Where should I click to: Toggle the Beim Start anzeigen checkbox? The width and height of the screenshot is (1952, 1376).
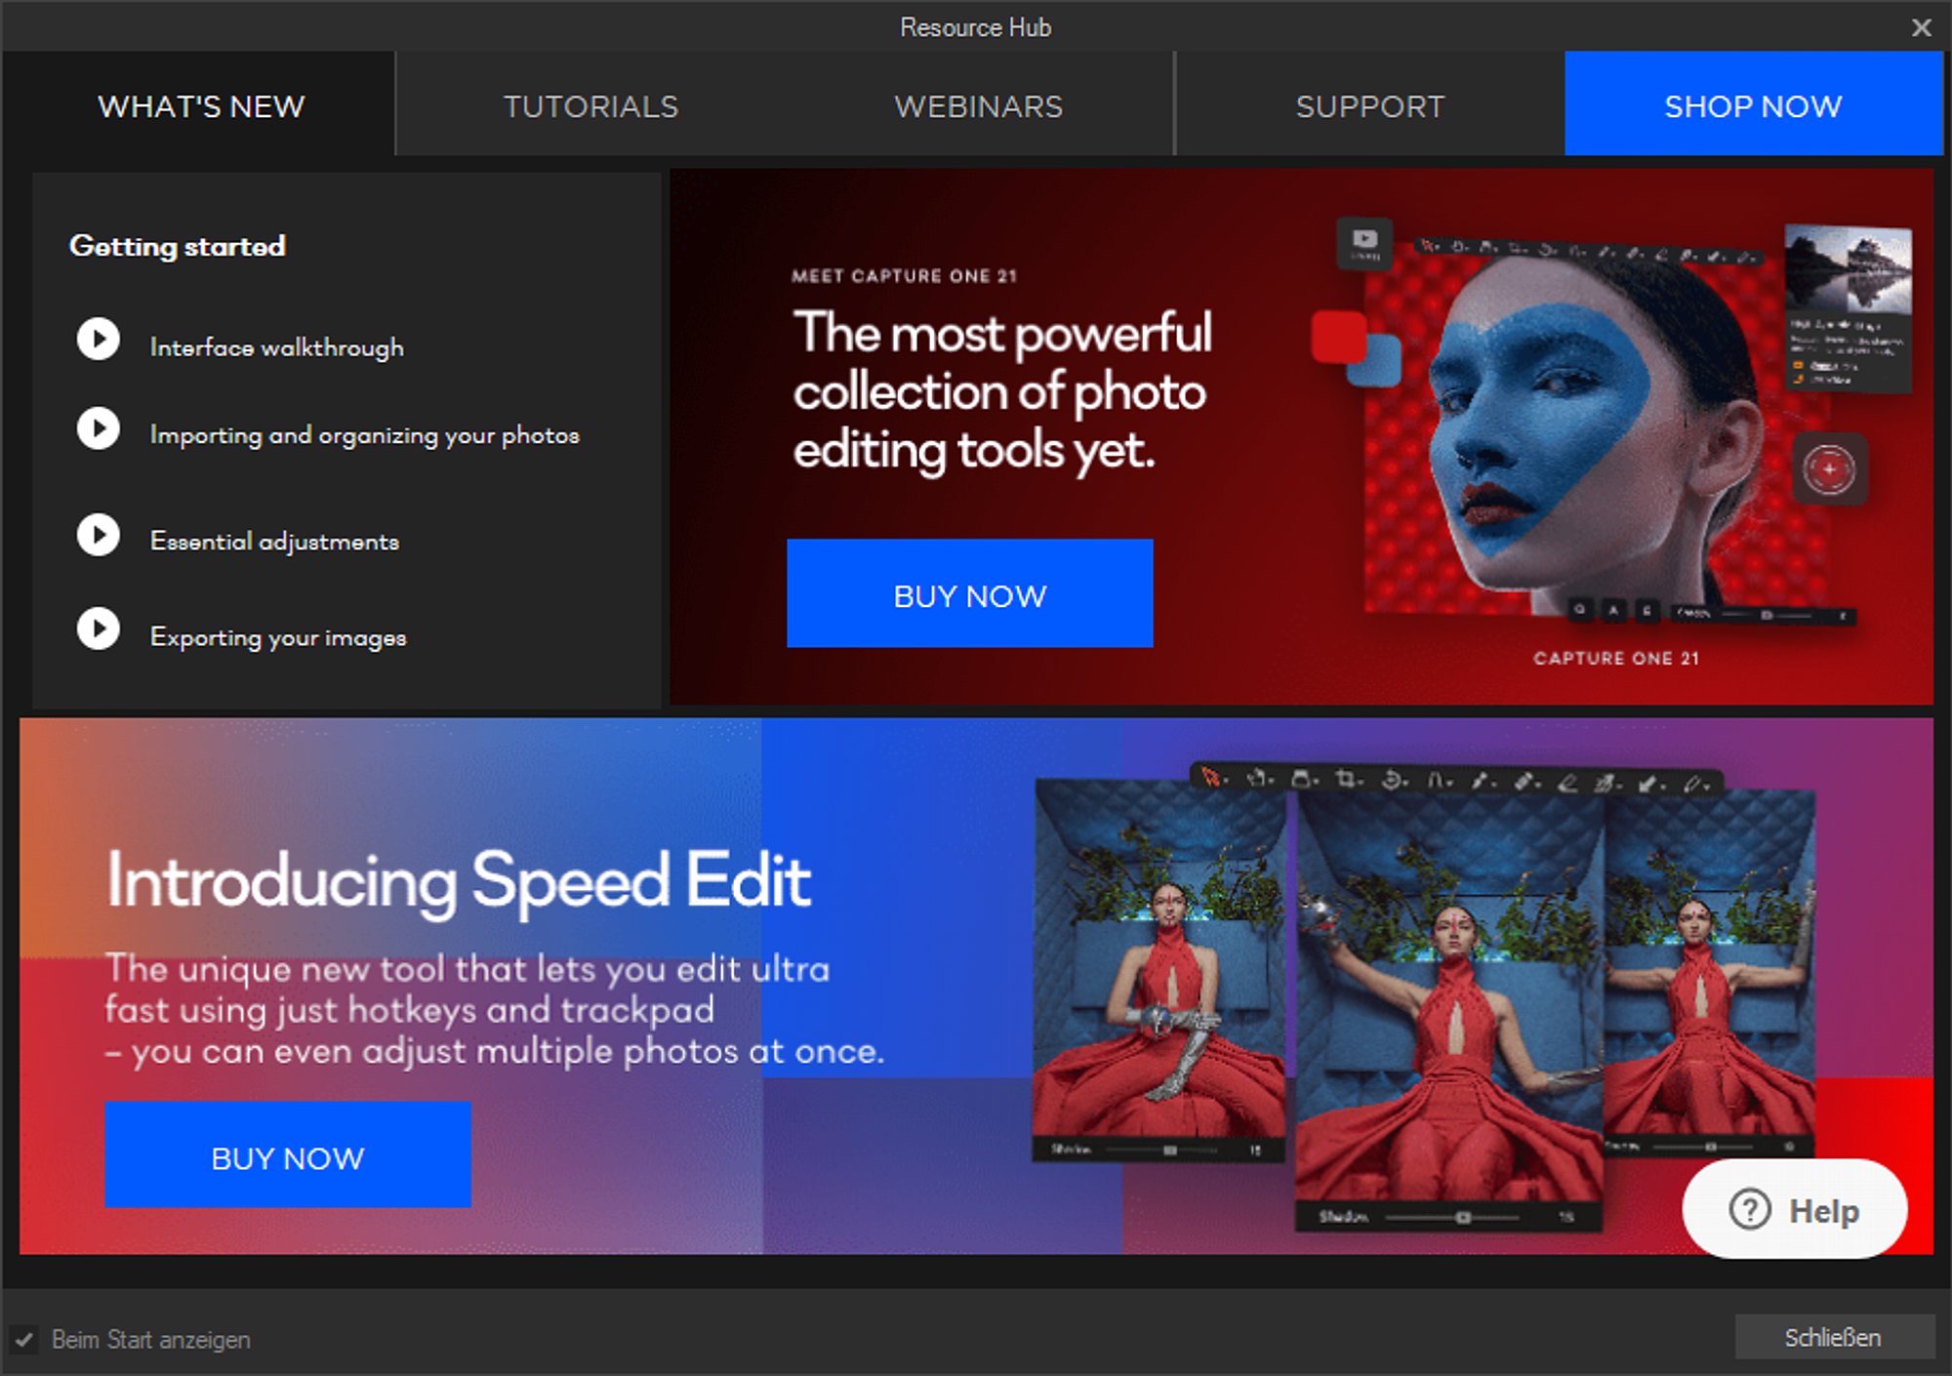[24, 1340]
